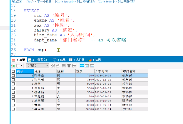Open the 2 个配置文件 tab

click(x=38, y=60)
